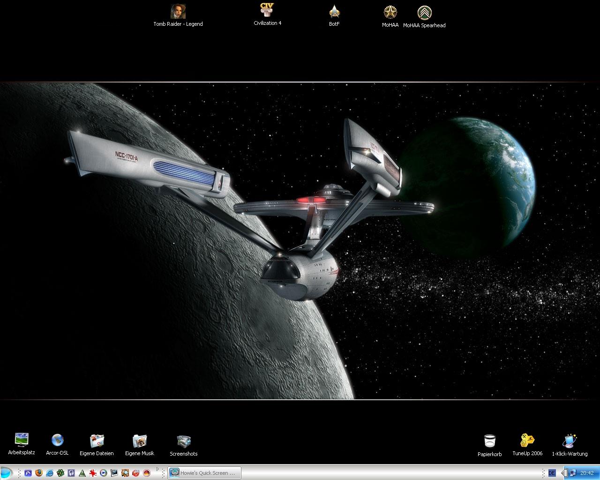600x480 pixels.
Task: Click the dark monitor quick launch icon
Action: [x=114, y=473]
